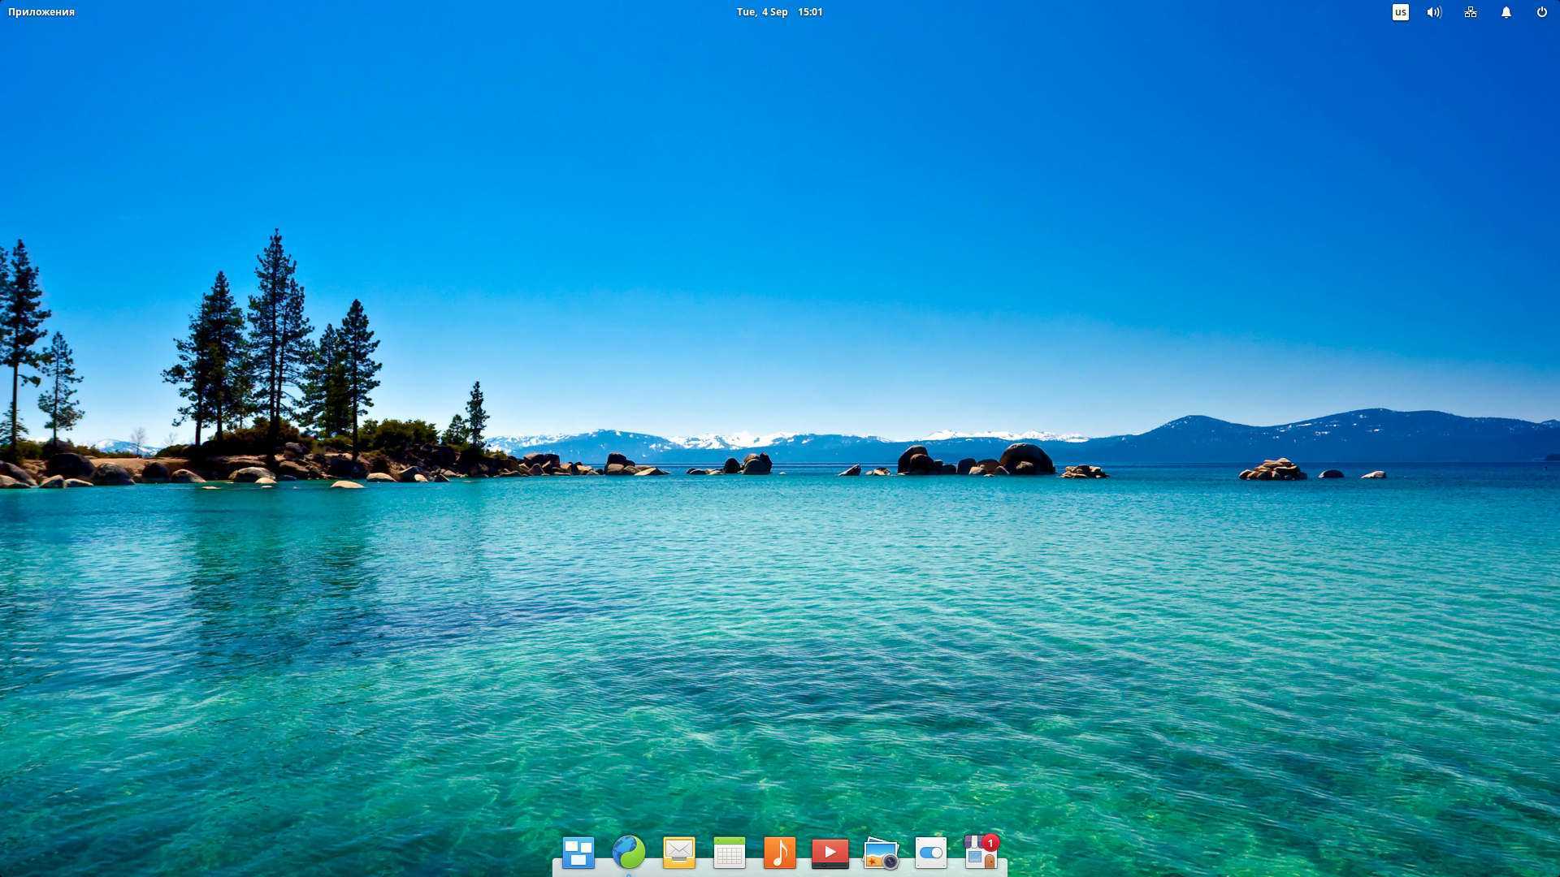
Task: Click running indicator dot below browser icon
Action: 629,875
